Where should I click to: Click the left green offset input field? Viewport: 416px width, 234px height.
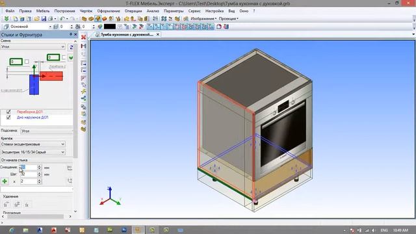tap(16, 62)
